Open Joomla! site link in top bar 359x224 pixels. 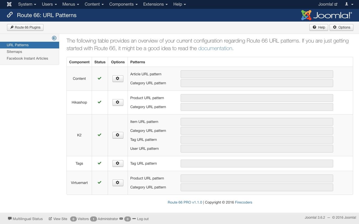(328, 4)
